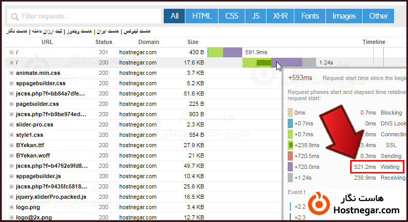This screenshot has width=408, height=222.
Task: Select the All filter tab
Action: click(x=174, y=16)
